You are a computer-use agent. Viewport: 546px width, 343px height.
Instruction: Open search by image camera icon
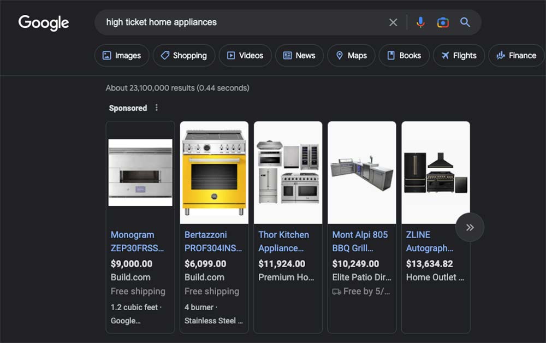(443, 22)
